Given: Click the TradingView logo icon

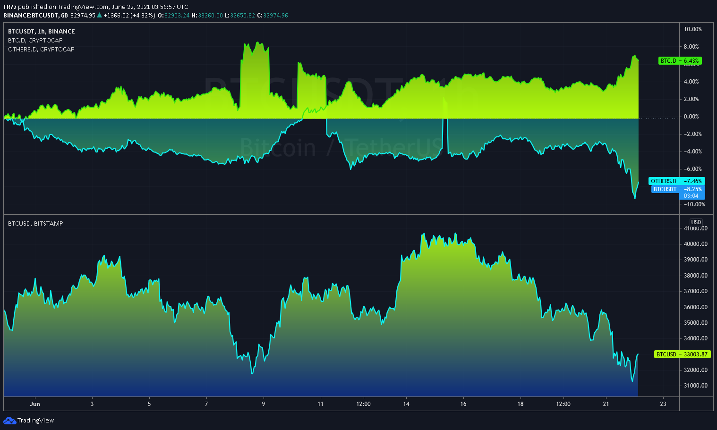Looking at the screenshot, I should coord(9,421).
